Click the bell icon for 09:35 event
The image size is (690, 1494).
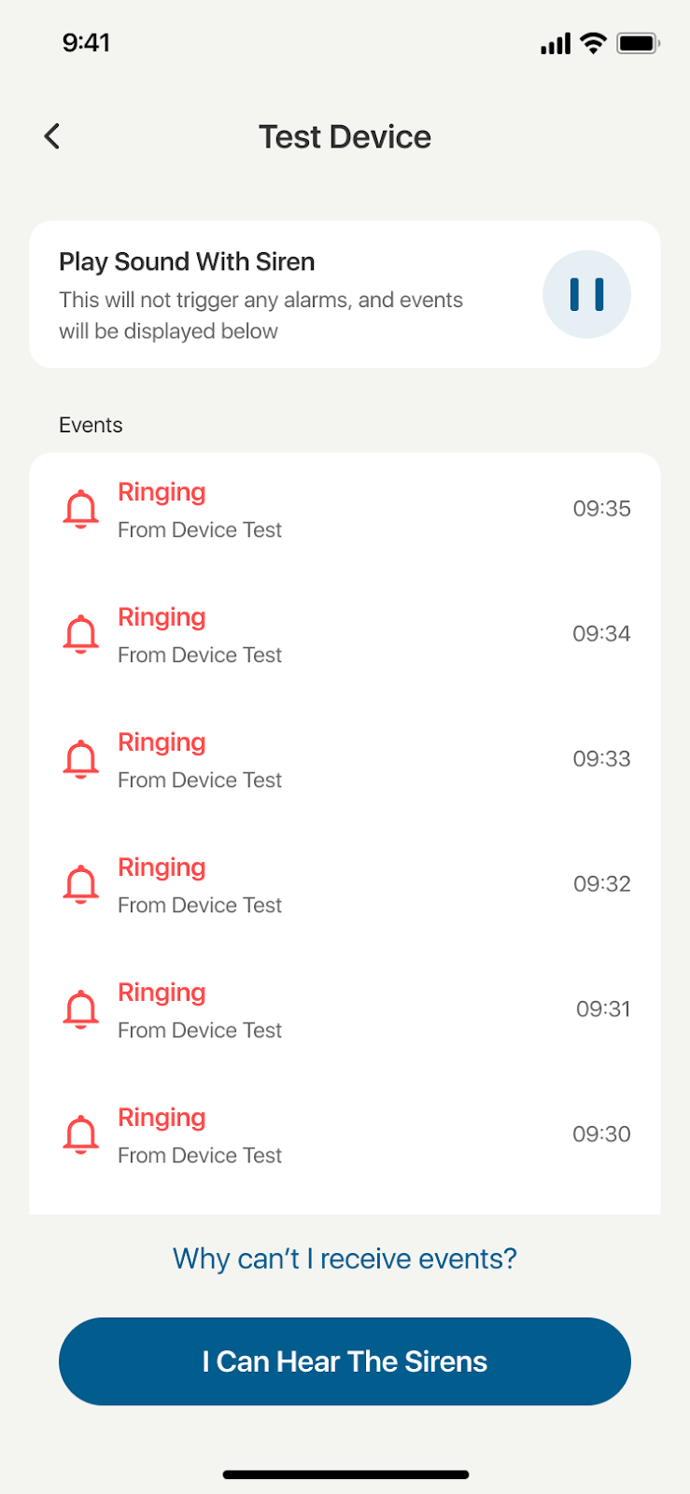click(81, 510)
